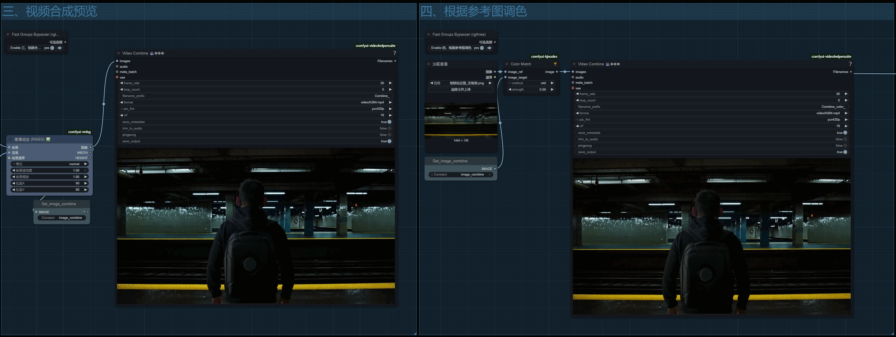Image resolution: width=896 pixels, height=337 pixels.
Task: Click the Color Match node's orange help icon
Action: pos(555,64)
